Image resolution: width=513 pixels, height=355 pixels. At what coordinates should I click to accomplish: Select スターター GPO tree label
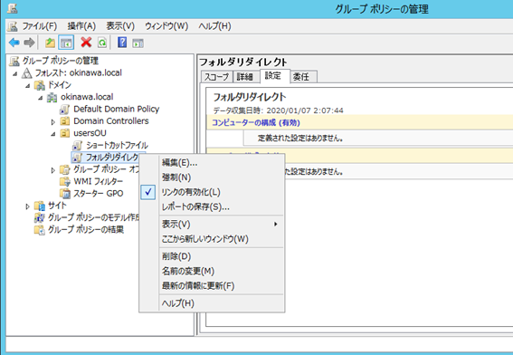click(x=98, y=193)
